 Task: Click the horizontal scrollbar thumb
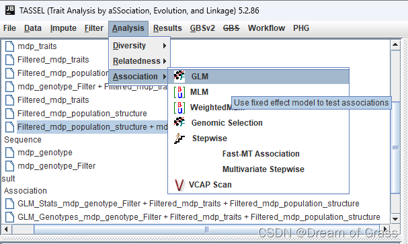(206, 229)
